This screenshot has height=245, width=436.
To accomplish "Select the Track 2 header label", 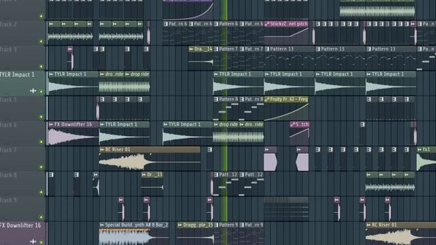I will click(x=8, y=24).
